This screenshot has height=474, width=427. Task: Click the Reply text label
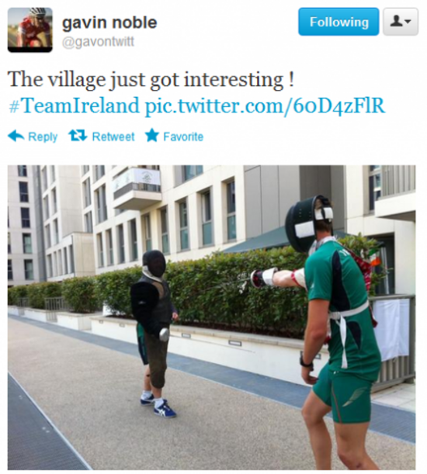point(43,137)
